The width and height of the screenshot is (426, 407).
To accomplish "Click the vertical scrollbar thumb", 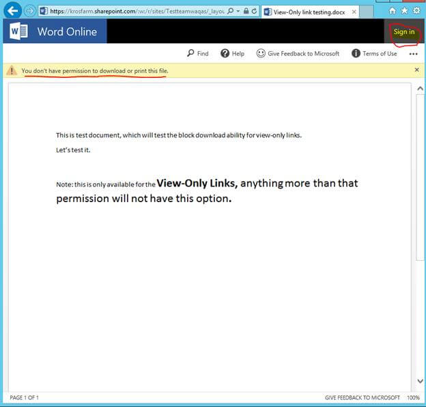I will click(x=420, y=177).
